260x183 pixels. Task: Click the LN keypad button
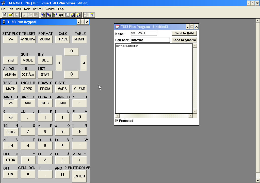coord(11,146)
